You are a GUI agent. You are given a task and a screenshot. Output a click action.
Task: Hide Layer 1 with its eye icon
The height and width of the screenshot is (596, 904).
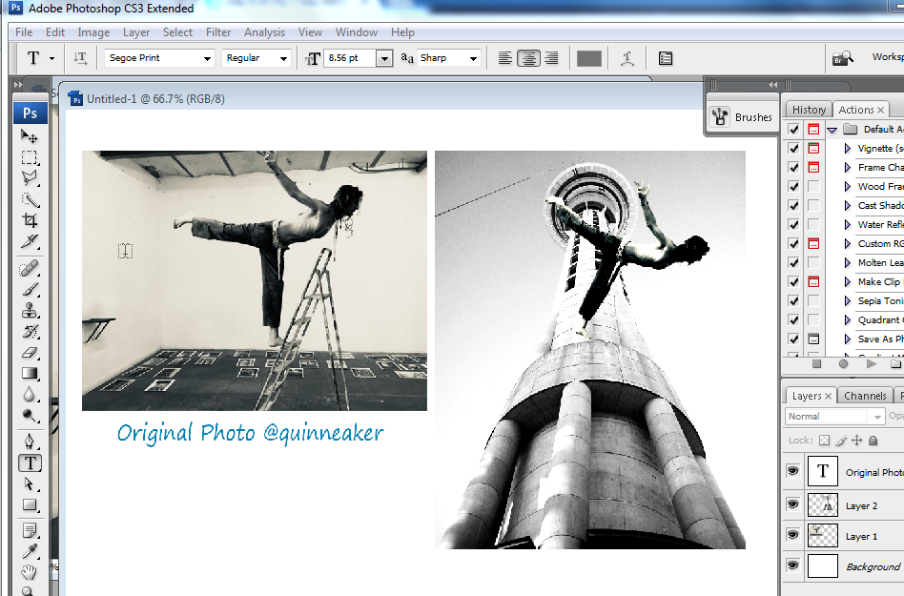pos(792,535)
